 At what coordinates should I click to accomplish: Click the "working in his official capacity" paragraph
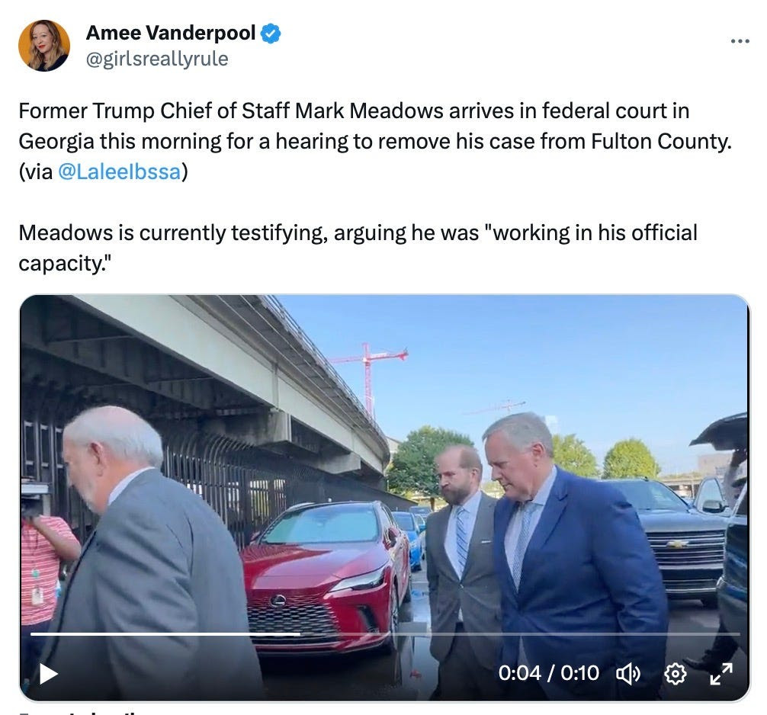click(358, 248)
